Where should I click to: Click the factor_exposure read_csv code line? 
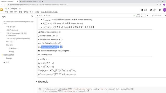coord(89,89)
